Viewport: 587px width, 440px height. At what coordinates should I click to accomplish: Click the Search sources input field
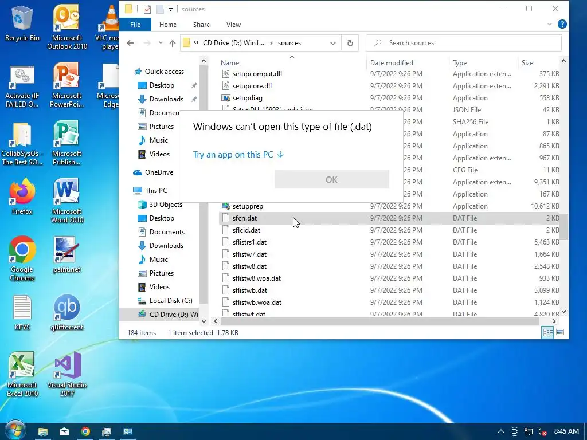pyautogui.click(x=463, y=43)
